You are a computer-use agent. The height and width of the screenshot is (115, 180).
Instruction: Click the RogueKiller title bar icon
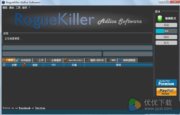pyautogui.click(x=3, y=2)
